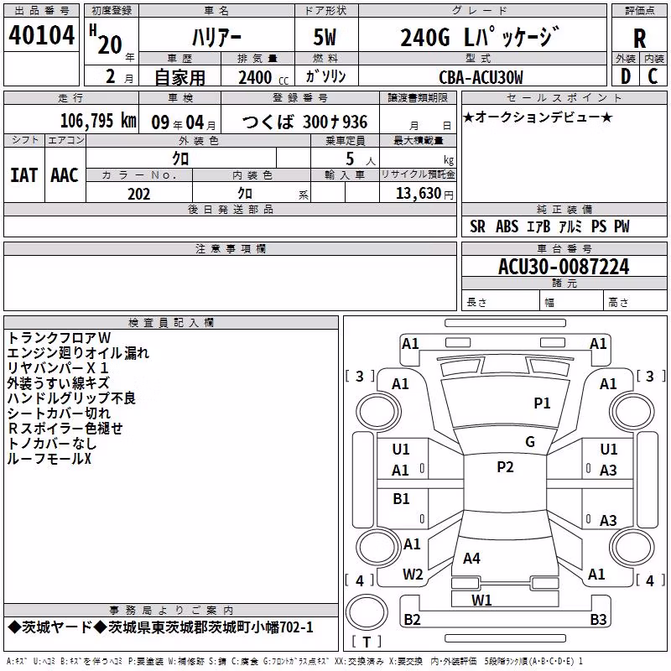Select displacement value 2400 cc

(x=263, y=78)
